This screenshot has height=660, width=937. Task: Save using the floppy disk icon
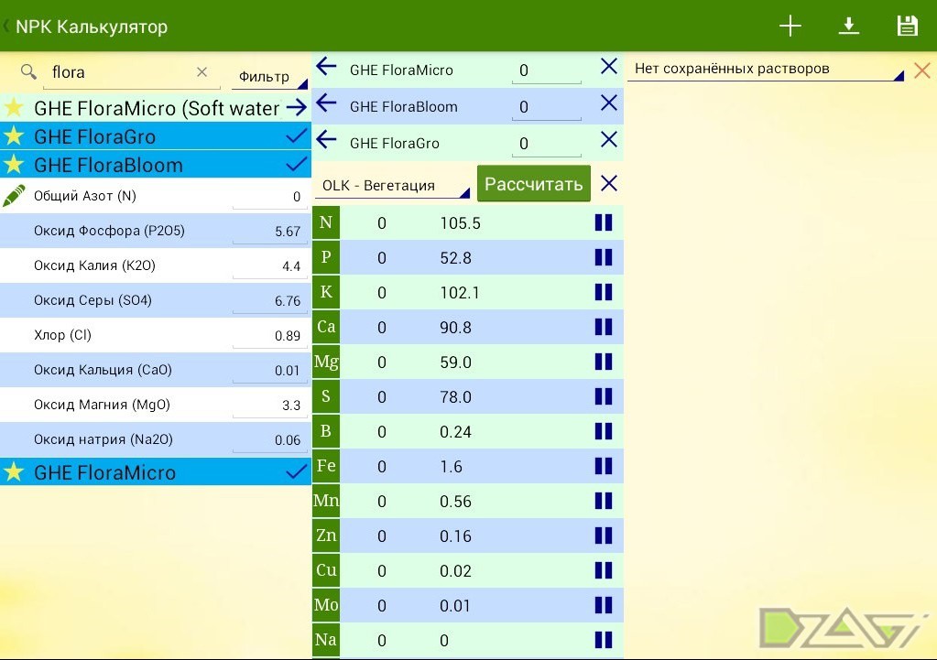[907, 26]
